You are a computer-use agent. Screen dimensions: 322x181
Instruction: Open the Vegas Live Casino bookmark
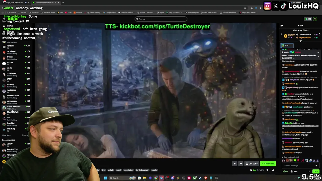tap(248, 13)
